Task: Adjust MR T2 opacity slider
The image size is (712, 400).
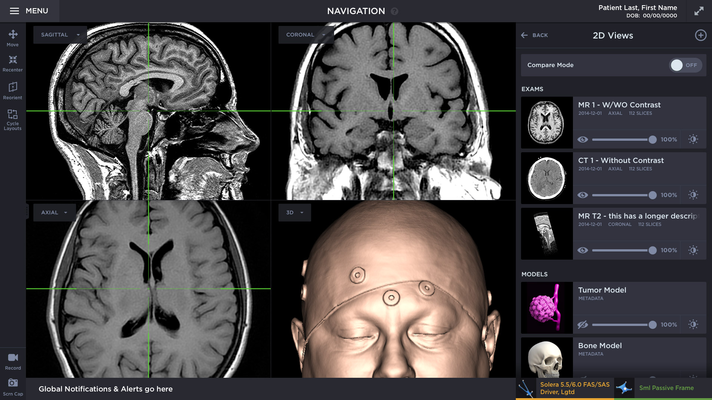Action: [624, 250]
